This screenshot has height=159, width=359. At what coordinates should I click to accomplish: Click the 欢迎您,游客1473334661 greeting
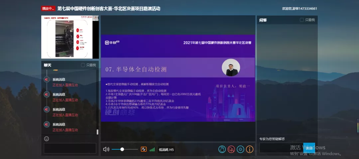[x=299, y=9]
